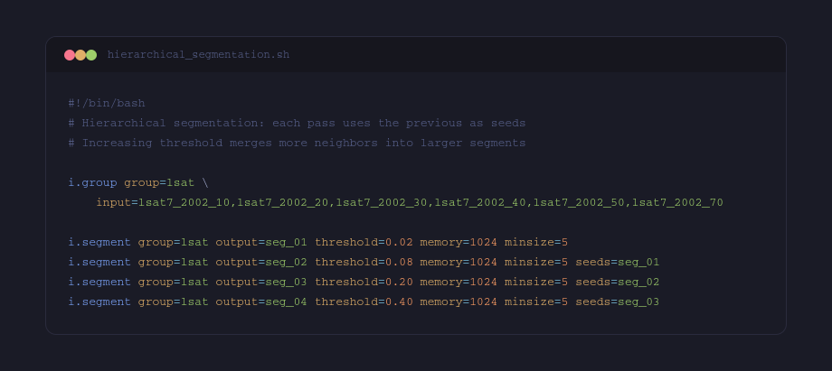Click the green maximize dot

(x=91, y=55)
